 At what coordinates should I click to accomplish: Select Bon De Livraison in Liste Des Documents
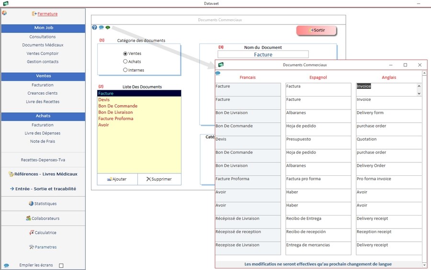[139, 112]
